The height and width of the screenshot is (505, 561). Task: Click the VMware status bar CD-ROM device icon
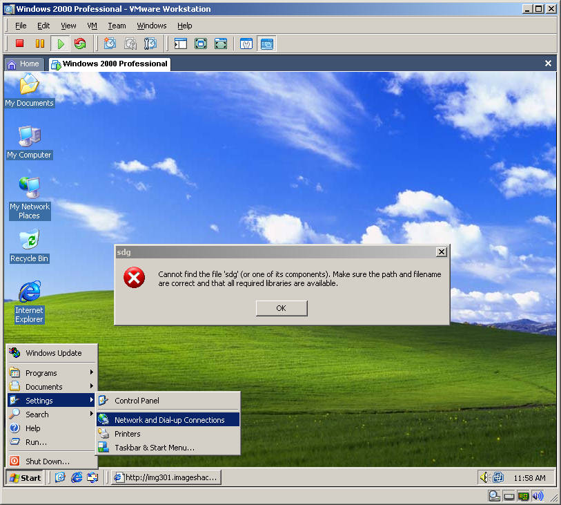(x=494, y=496)
